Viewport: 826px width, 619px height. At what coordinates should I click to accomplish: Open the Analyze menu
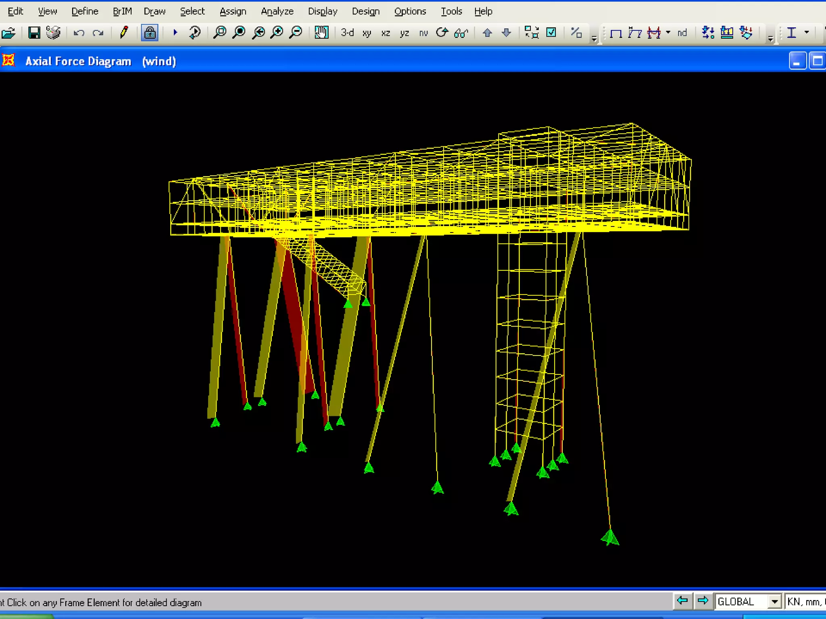tap(277, 11)
